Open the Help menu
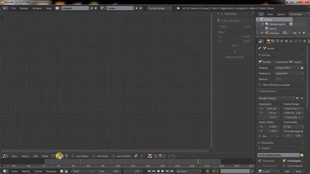This screenshot has width=310, height=174. click(x=49, y=8)
